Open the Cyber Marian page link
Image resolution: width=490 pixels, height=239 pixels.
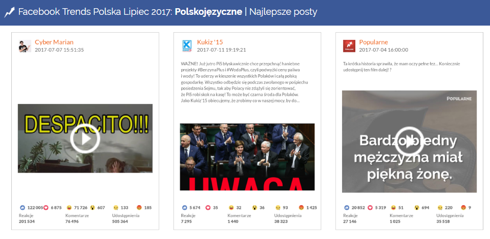[x=54, y=42]
